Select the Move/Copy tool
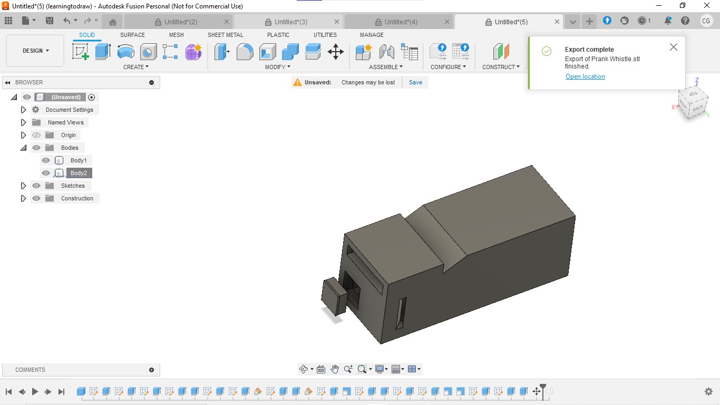The width and height of the screenshot is (720, 405). pyautogui.click(x=336, y=52)
